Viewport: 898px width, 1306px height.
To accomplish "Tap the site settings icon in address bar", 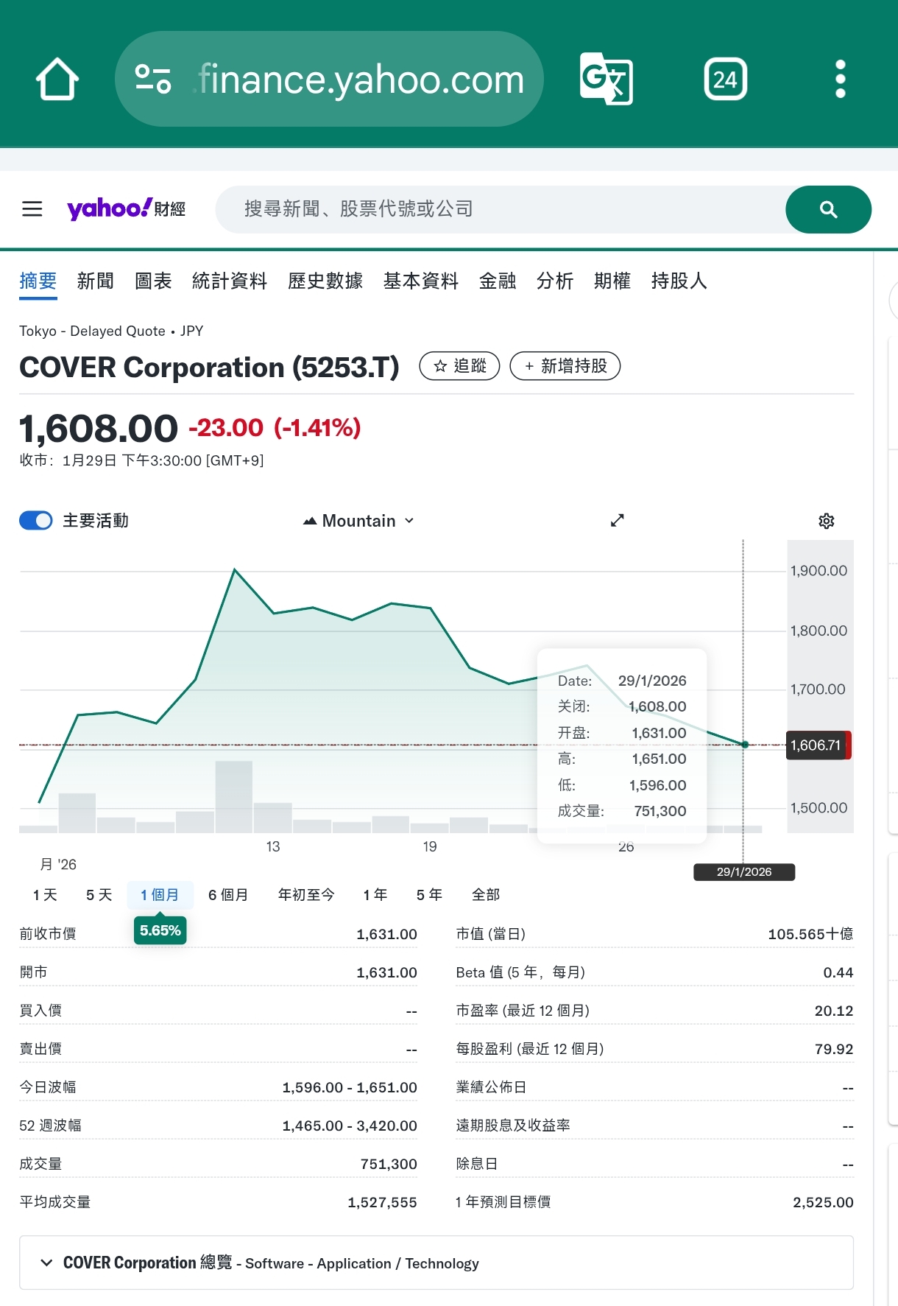I will tap(153, 79).
